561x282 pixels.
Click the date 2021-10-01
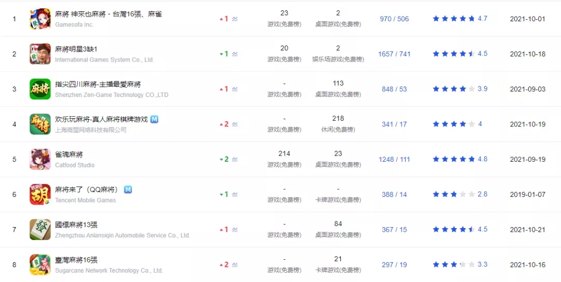point(527,19)
